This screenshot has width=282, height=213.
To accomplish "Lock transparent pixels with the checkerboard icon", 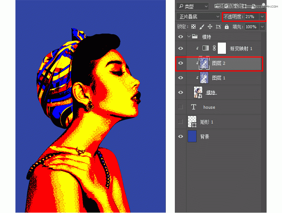I will pyautogui.click(x=193, y=27).
